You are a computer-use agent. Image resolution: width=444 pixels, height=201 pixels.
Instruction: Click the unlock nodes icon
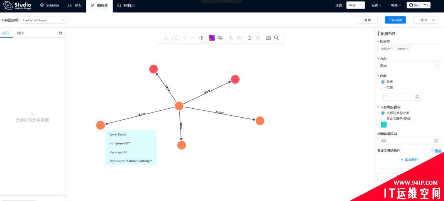tap(239, 38)
